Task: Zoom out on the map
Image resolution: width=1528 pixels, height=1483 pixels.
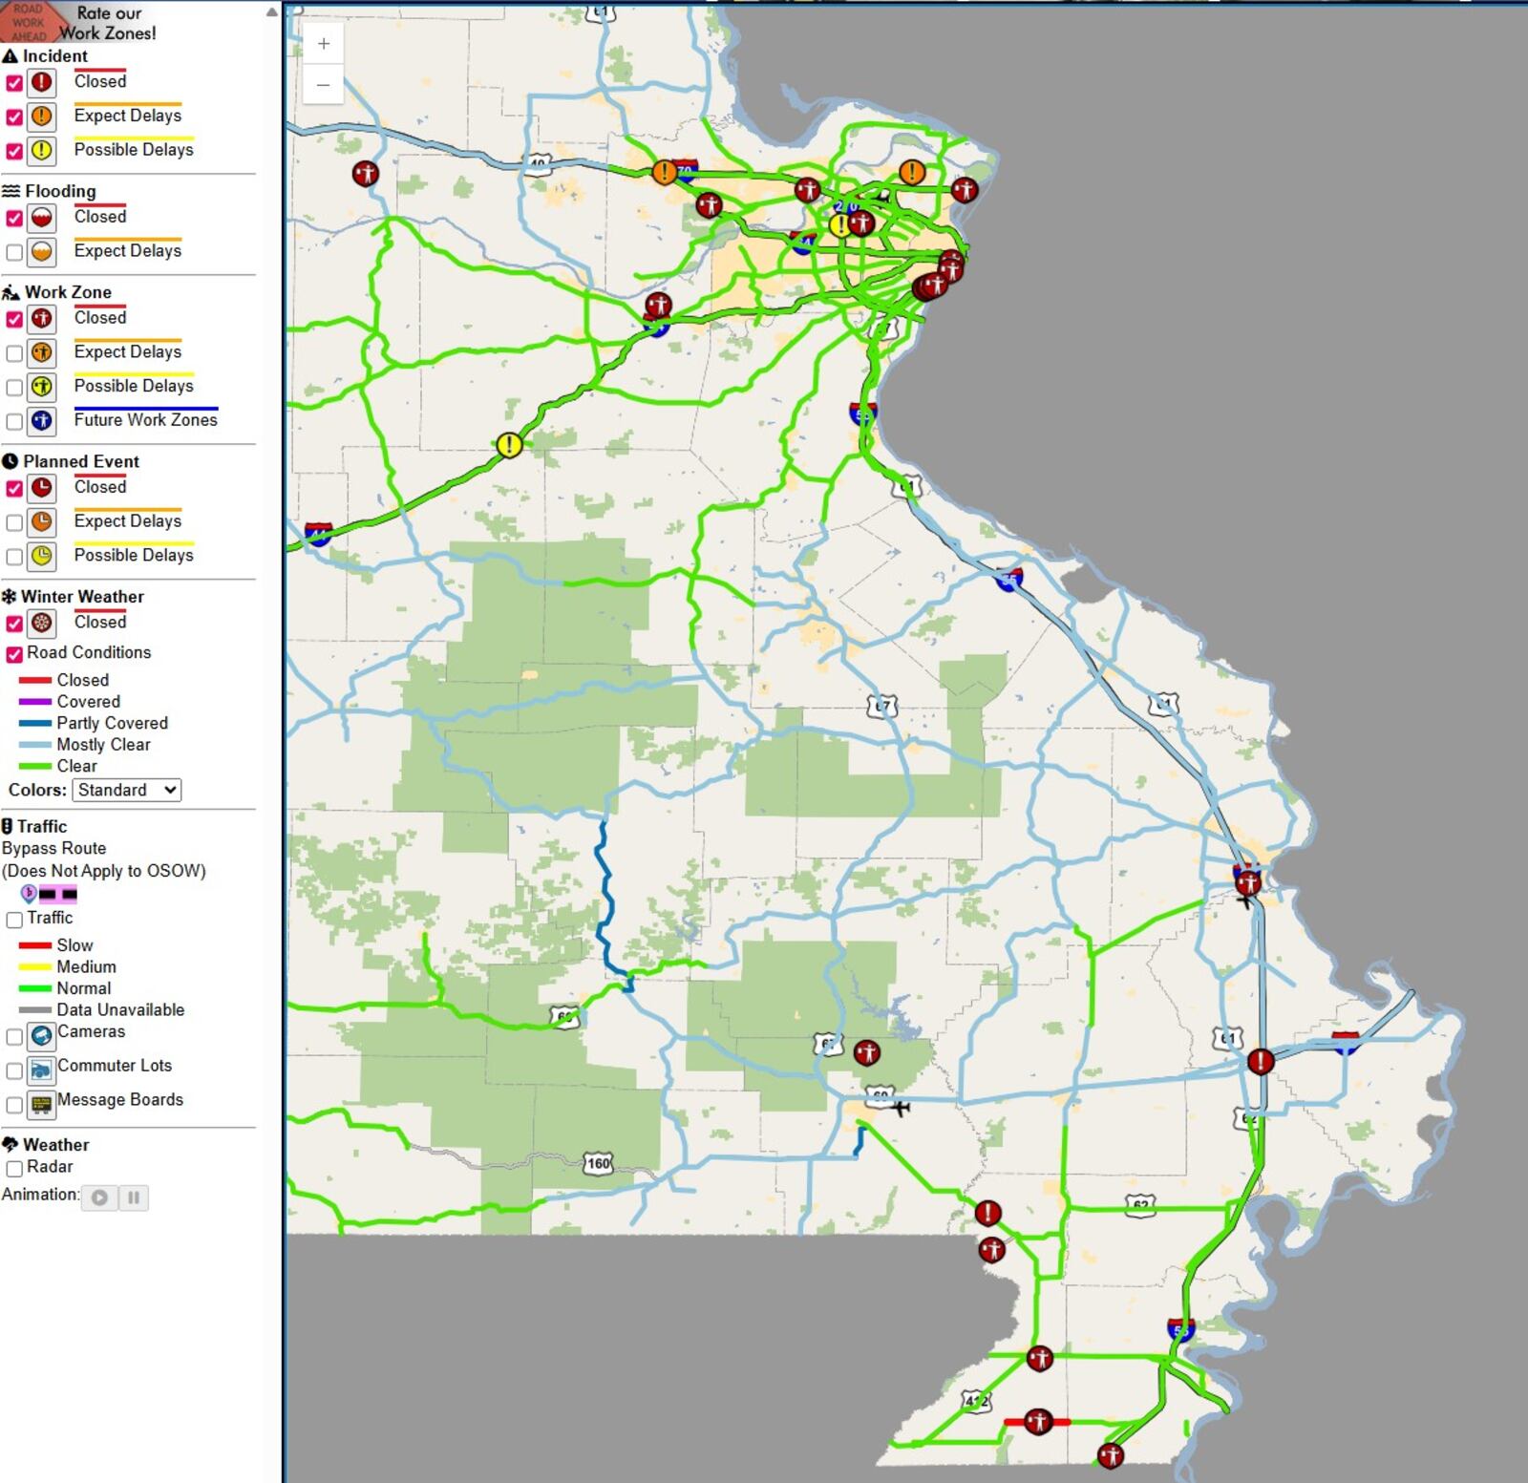Action: click(x=324, y=85)
